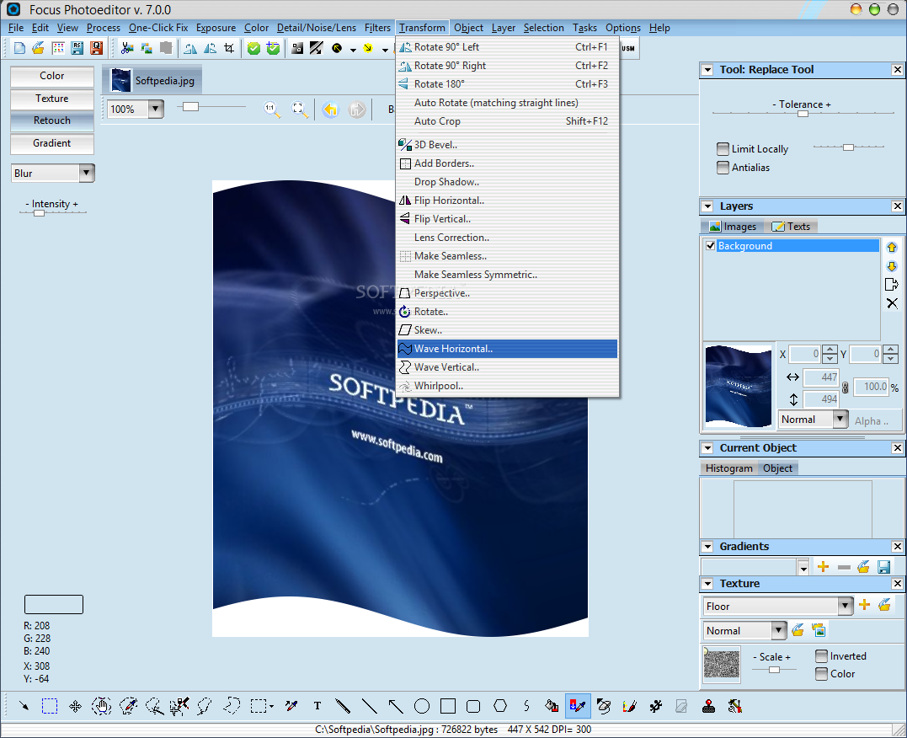Choose Whirlpool from the Transform menu
The image size is (907, 738).
pyautogui.click(x=507, y=386)
